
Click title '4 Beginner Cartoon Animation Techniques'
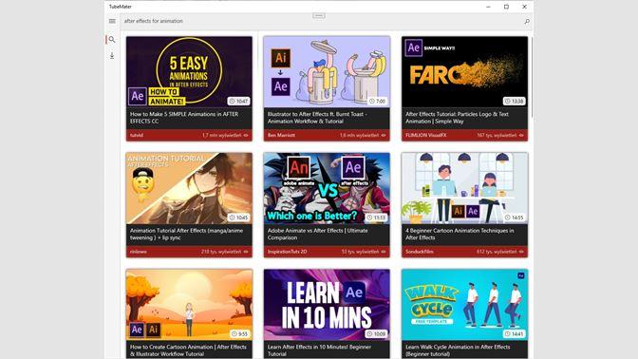coord(460,234)
